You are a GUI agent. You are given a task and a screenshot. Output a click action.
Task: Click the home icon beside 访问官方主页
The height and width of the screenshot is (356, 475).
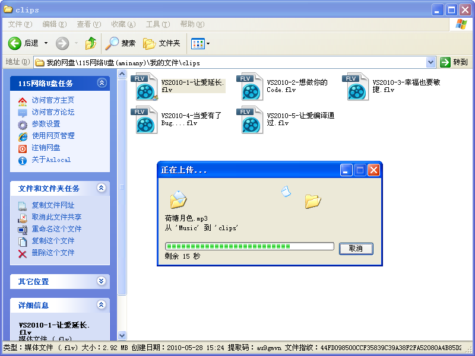pyautogui.click(x=23, y=101)
